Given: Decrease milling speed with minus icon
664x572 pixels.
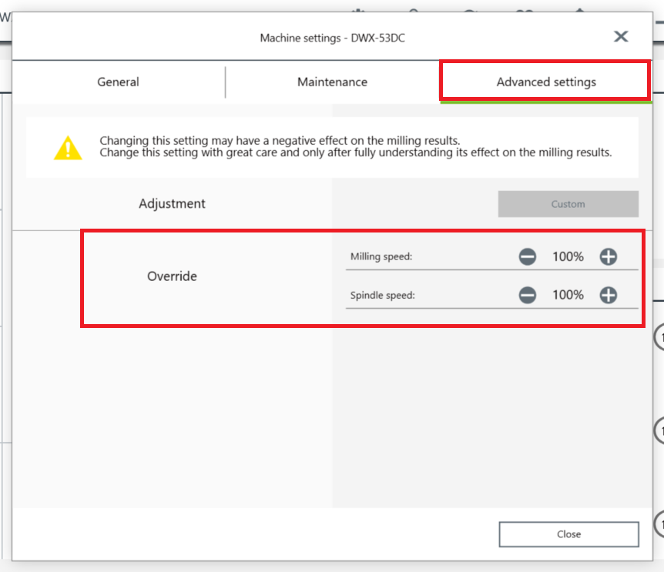Looking at the screenshot, I should pos(527,256).
